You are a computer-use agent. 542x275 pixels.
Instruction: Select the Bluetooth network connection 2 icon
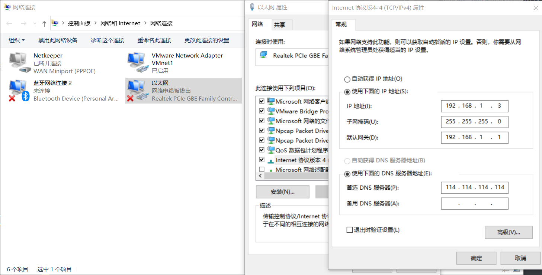pyautogui.click(x=19, y=91)
